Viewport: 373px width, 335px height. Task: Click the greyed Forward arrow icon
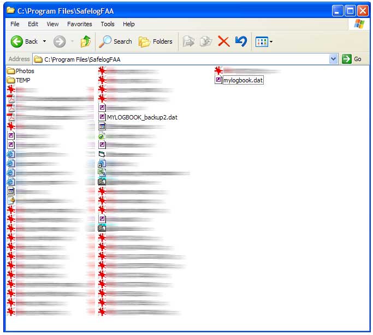pos(59,41)
